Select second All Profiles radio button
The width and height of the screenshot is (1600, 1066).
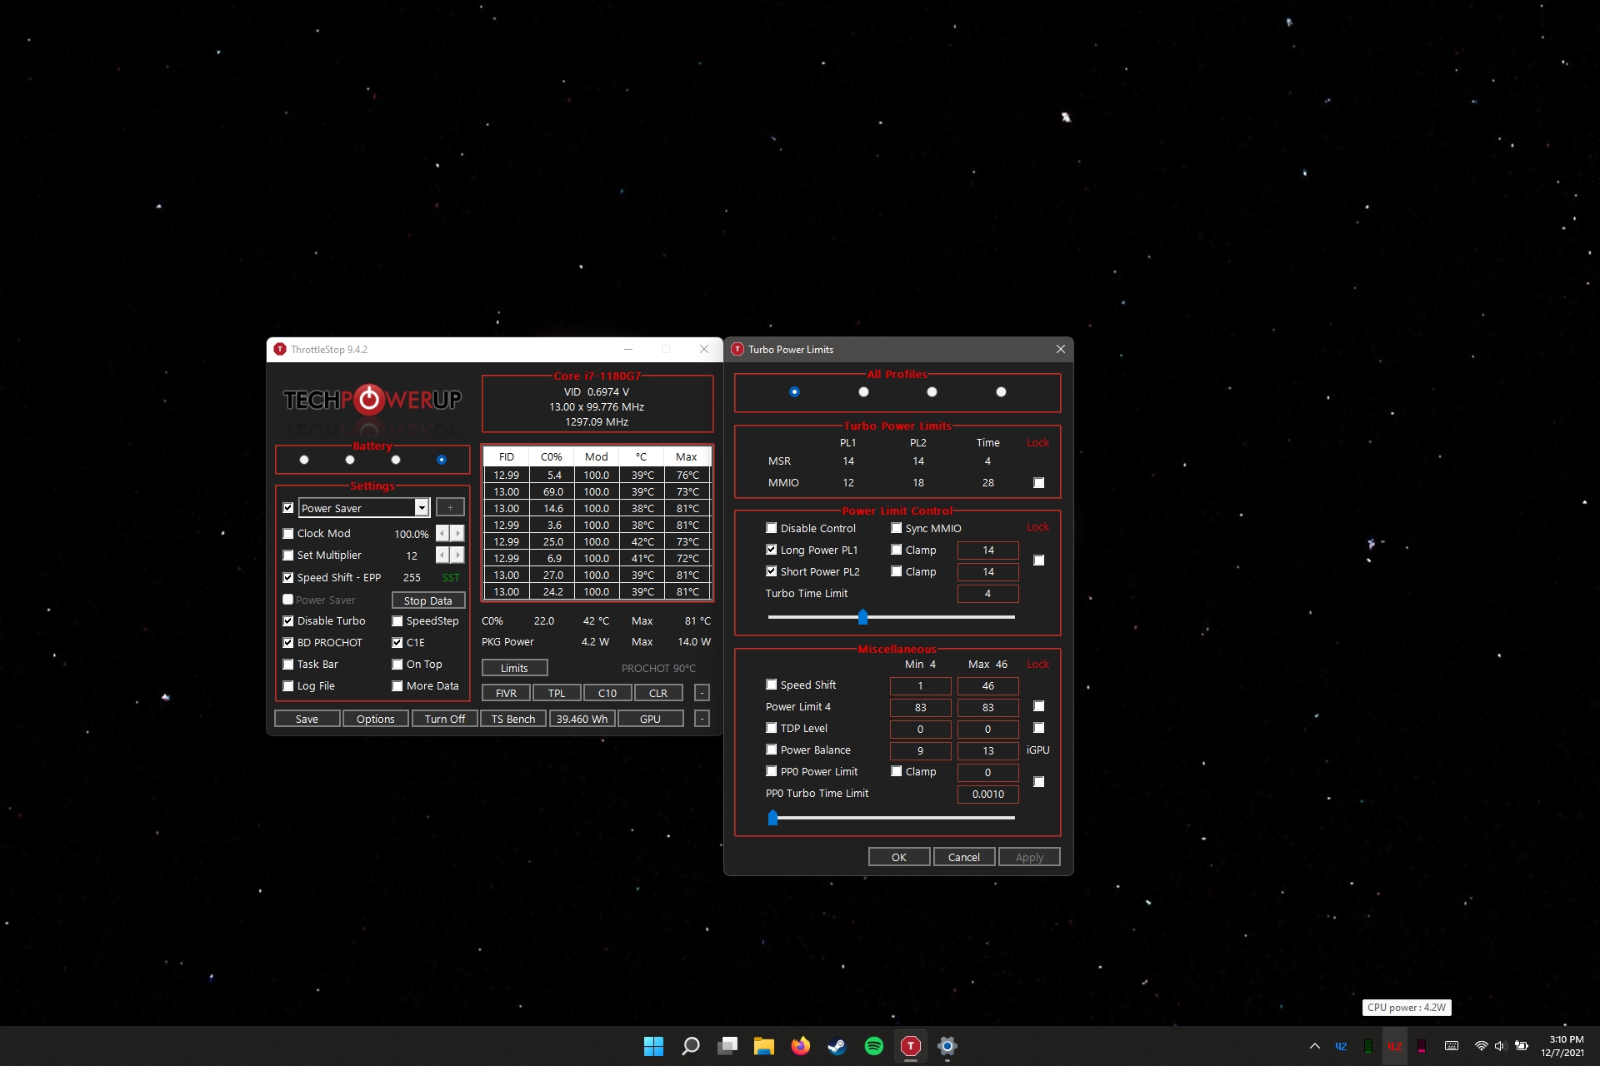click(x=863, y=391)
